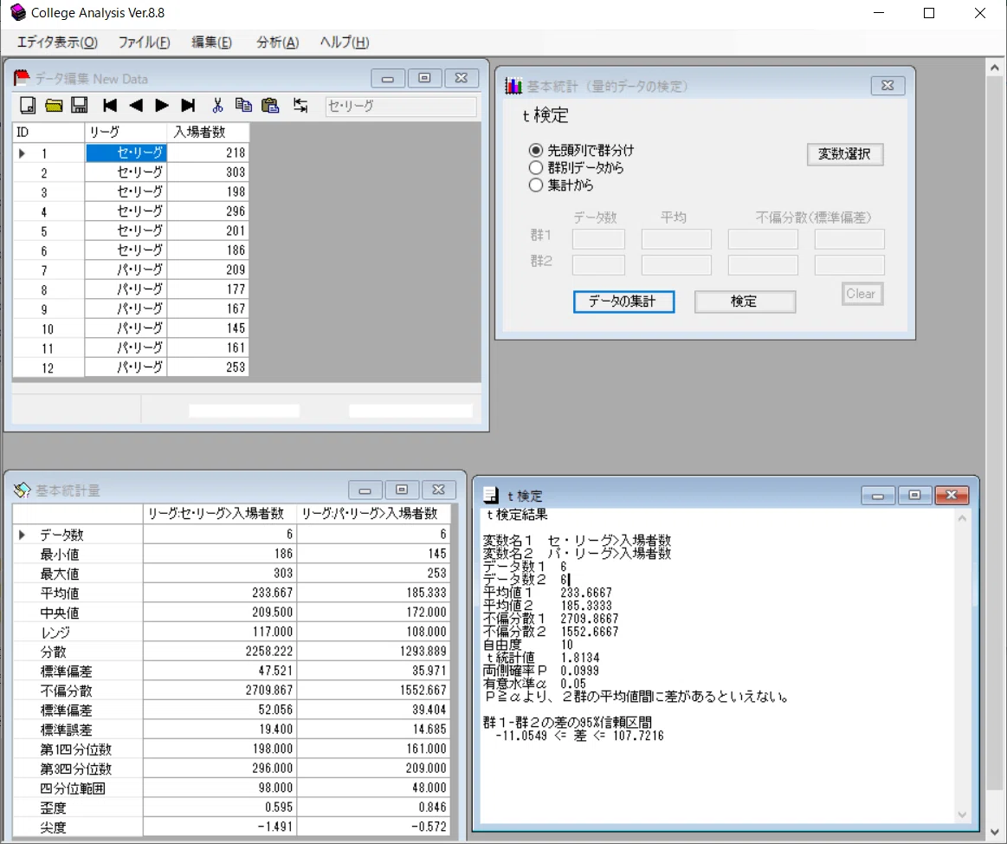Click セ・リーグ>入場者数 column header
Viewport: 1007px width, 844px height.
point(220,514)
